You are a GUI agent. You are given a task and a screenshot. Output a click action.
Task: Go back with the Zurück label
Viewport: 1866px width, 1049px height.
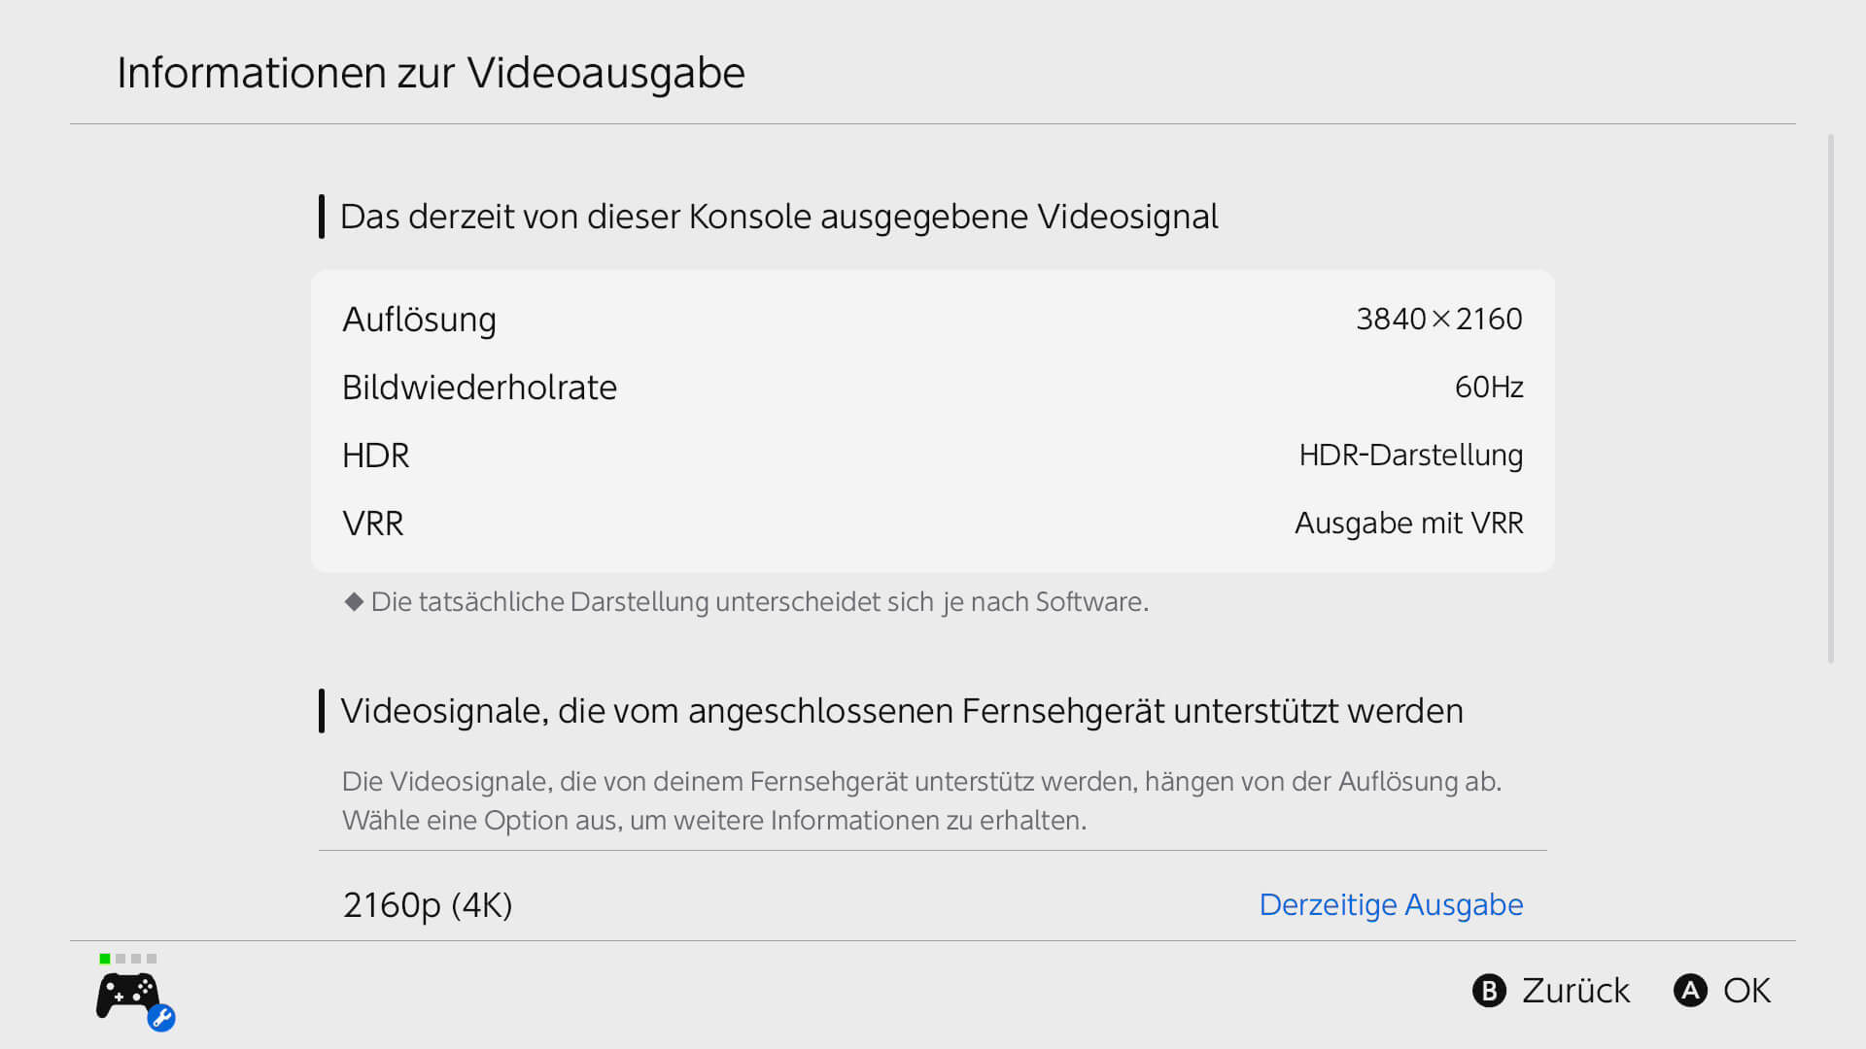click(x=1575, y=991)
